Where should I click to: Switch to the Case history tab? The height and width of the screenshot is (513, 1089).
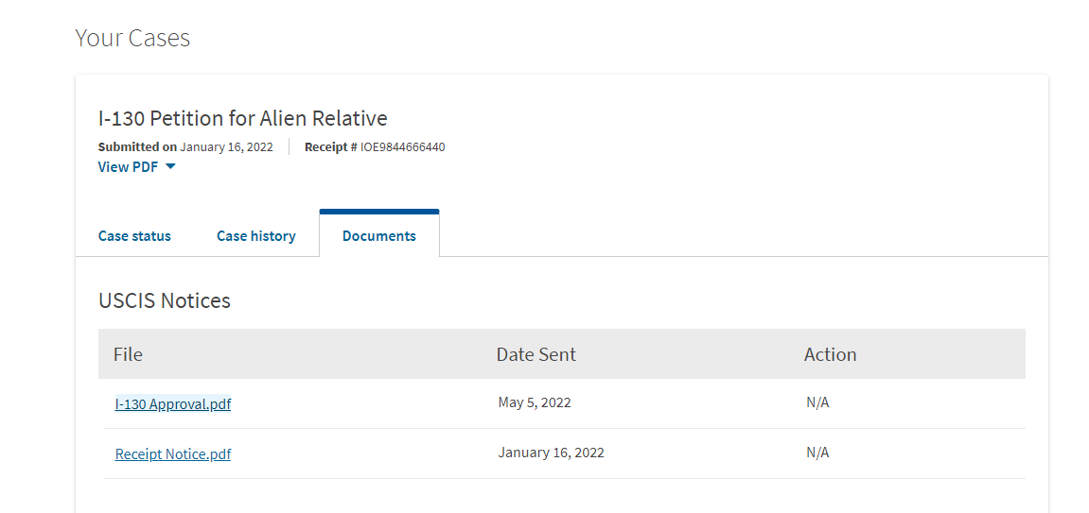(256, 235)
